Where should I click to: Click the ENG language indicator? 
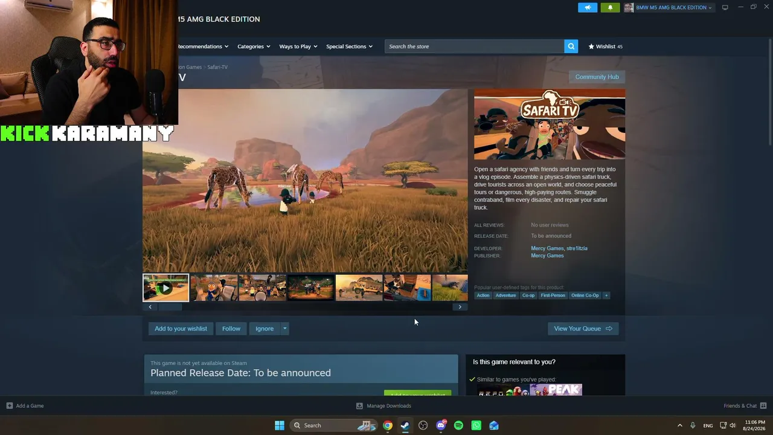(708, 425)
